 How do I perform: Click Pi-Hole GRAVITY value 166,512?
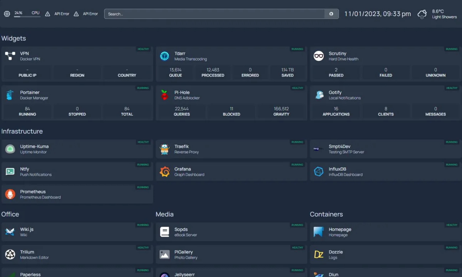pyautogui.click(x=281, y=109)
